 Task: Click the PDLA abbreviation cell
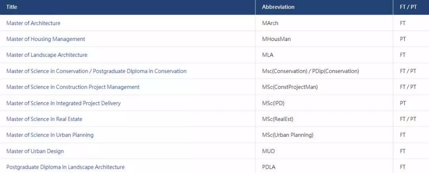(x=269, y=167)
